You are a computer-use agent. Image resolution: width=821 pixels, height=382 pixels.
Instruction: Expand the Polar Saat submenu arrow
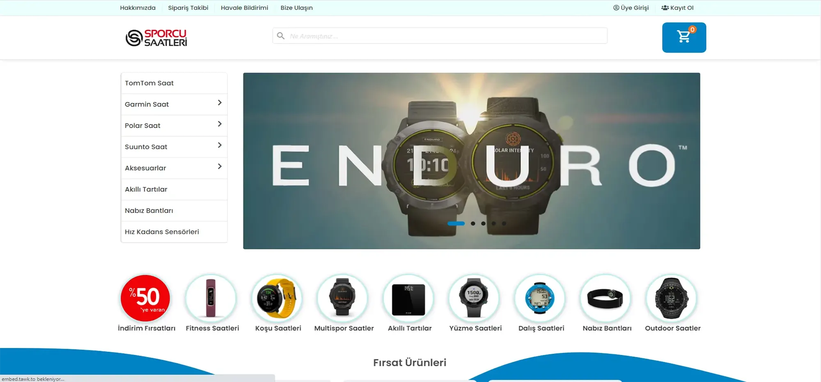220,124
